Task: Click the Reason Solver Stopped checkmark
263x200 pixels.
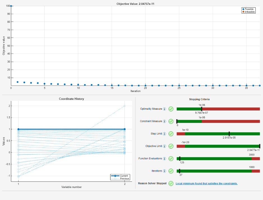Action: click(x=171, y=183)
